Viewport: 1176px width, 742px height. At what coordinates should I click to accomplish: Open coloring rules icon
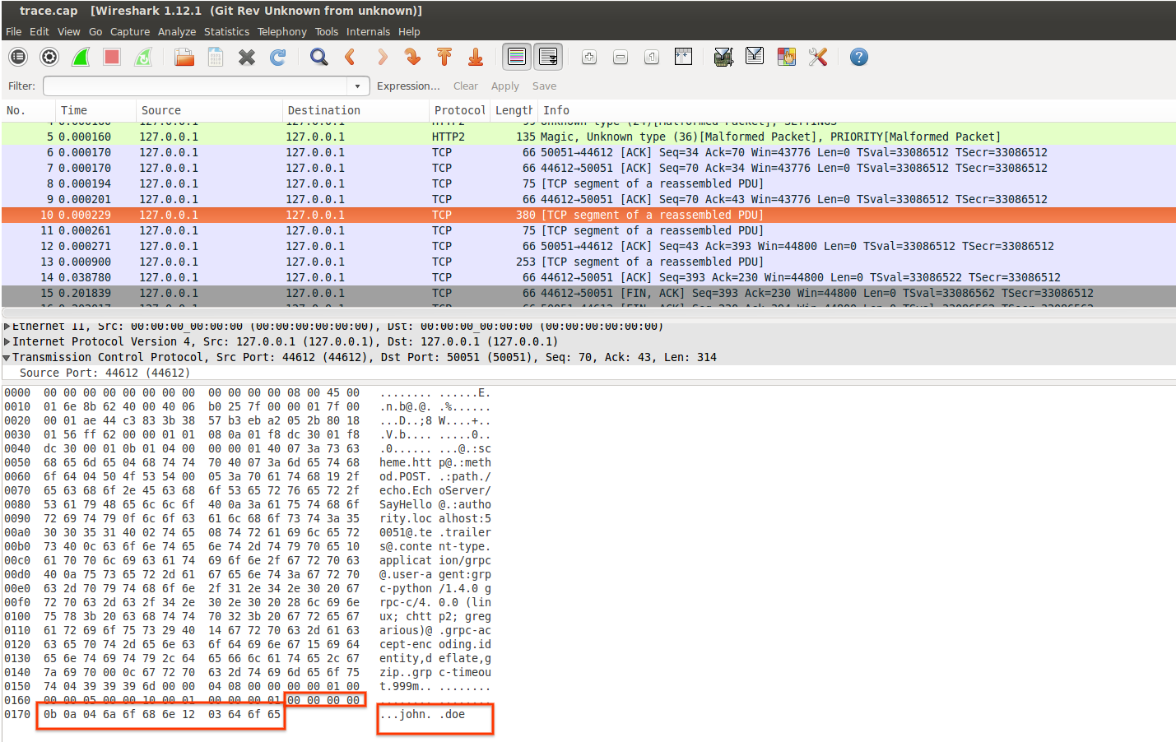(787, 57)
